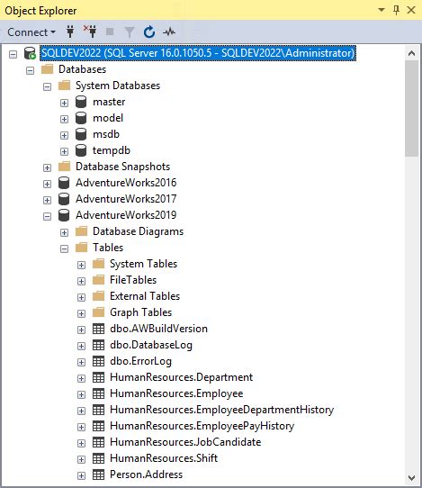This screenshot has width=422, height=488.
Task: Click the vertical scrollbar thumb
Action: point(411,108)
